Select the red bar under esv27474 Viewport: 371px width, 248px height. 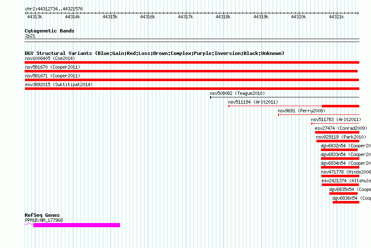pos(337,132)
